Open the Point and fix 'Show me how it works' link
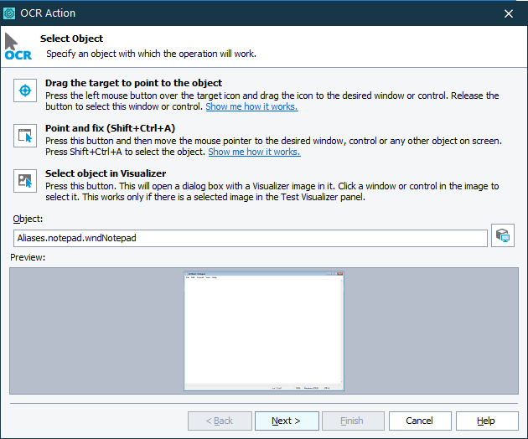Image resolution: width=528 pixels, height=439 pixels. tap(254, 152)
